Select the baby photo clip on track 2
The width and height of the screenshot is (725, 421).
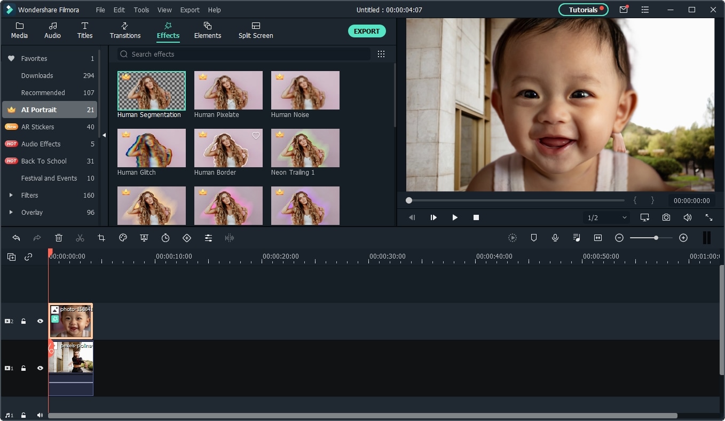tap(70, 321)
